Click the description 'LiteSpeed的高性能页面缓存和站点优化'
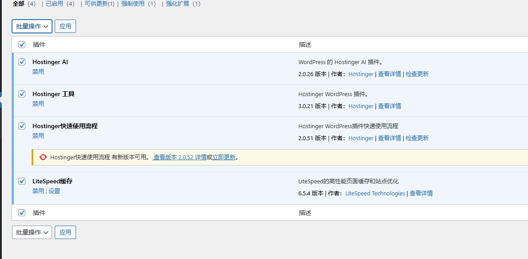The image size is (528, 259). (349, 181)
